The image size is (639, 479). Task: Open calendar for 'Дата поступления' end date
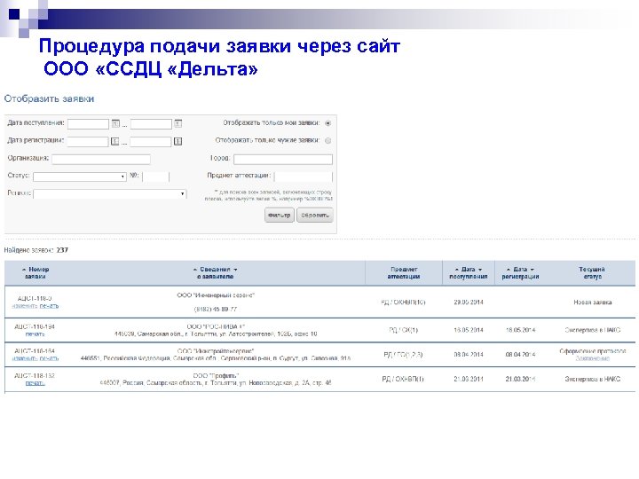pos(178,123)
